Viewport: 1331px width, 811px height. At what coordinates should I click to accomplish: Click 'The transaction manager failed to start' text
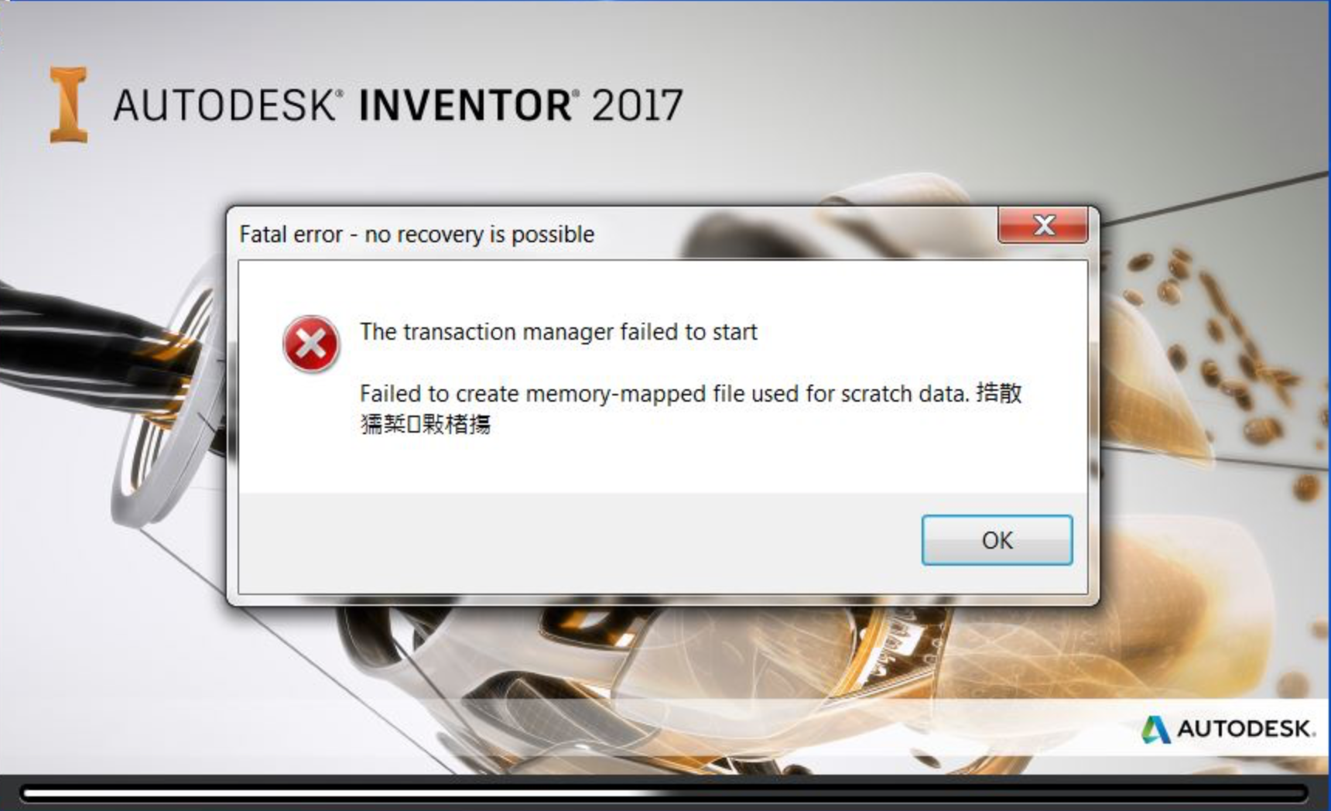click(x=558, y=332)
